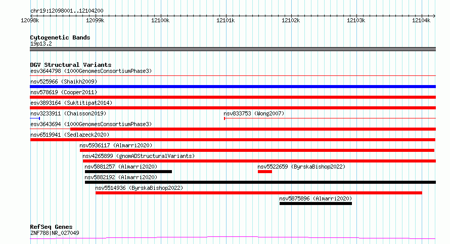Select the thin red nsv833753 Wong2007 line

pyautogui.click(x=330, y=118)
